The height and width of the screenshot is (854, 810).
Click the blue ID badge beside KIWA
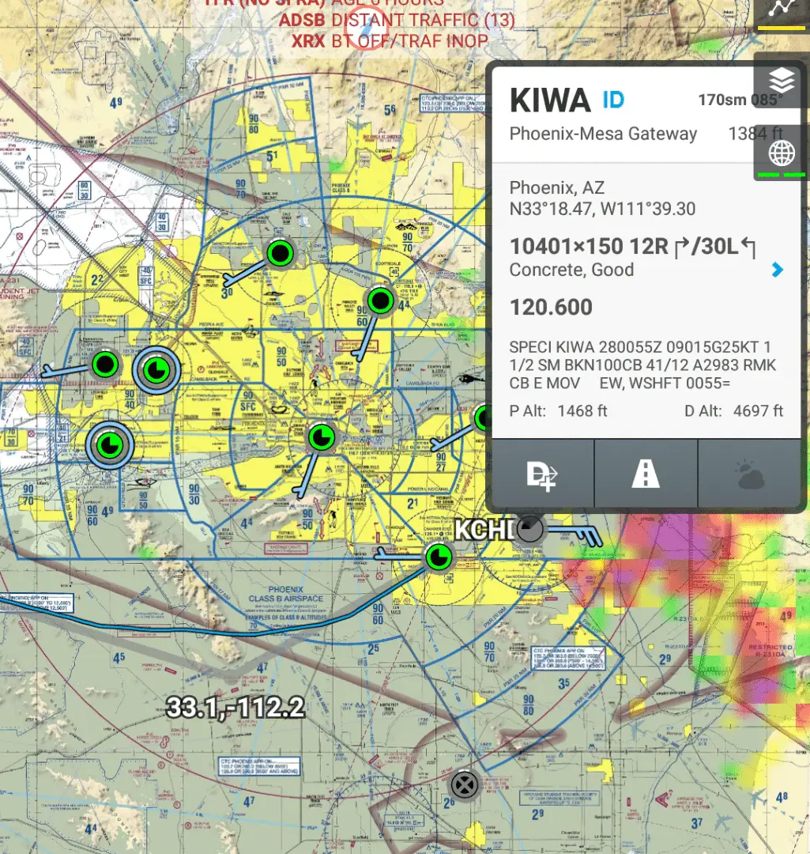tap(613, 100)
